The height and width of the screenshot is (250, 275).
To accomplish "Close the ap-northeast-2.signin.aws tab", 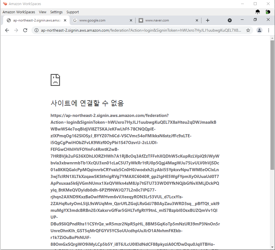I will (x=65, y=20).
